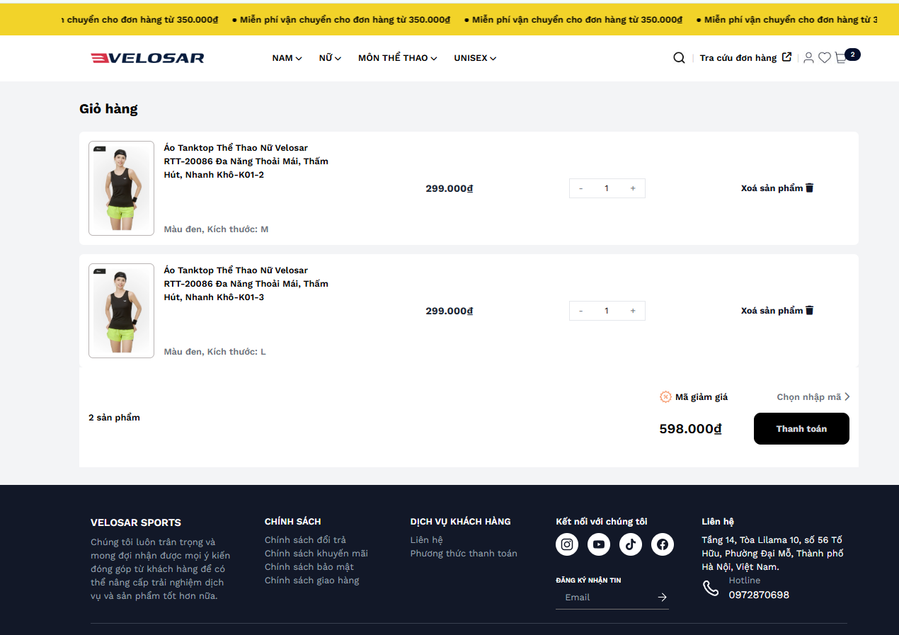Click the Tầng 14 Lilama address text
The image size is (899, 635).
point(772,554)
